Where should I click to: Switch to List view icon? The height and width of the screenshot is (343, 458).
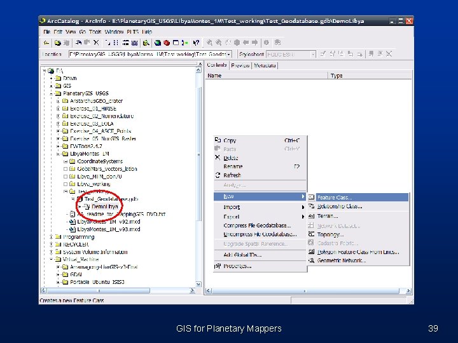pyautogui.click(x=116, y=43)
